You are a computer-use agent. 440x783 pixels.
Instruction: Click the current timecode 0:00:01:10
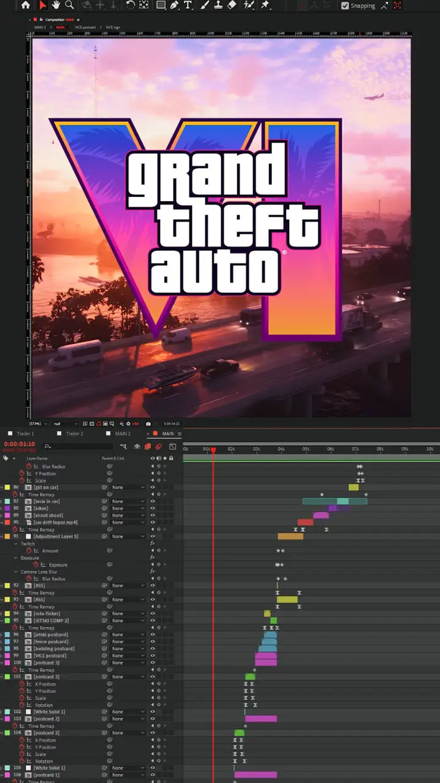(20, 444)
